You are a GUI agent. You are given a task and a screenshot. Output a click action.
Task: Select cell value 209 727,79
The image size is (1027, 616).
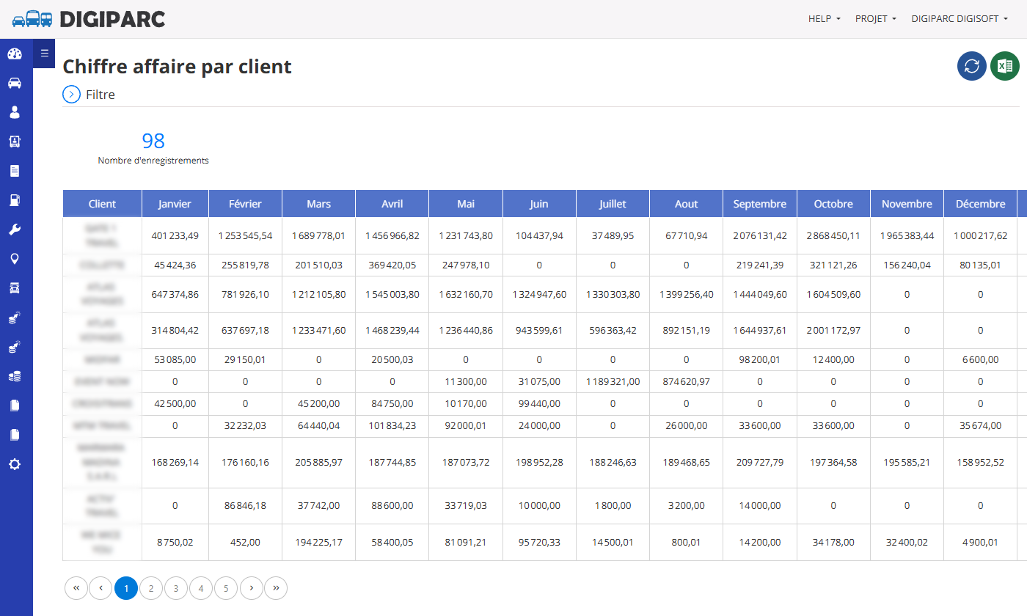[x=759, y=462]
